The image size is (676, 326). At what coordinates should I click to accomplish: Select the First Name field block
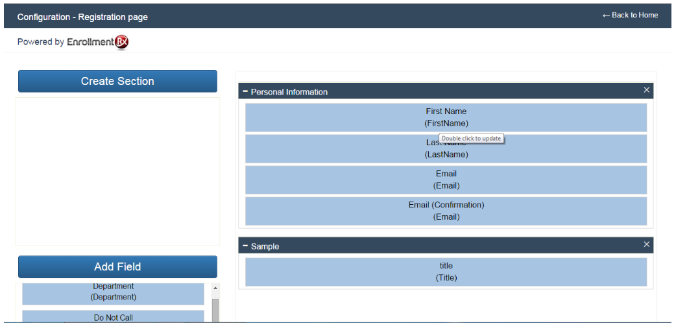[x=446, y=117]
